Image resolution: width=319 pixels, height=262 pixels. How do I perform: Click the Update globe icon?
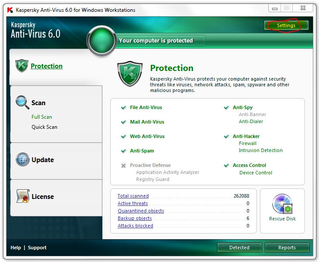coord(23,159)
